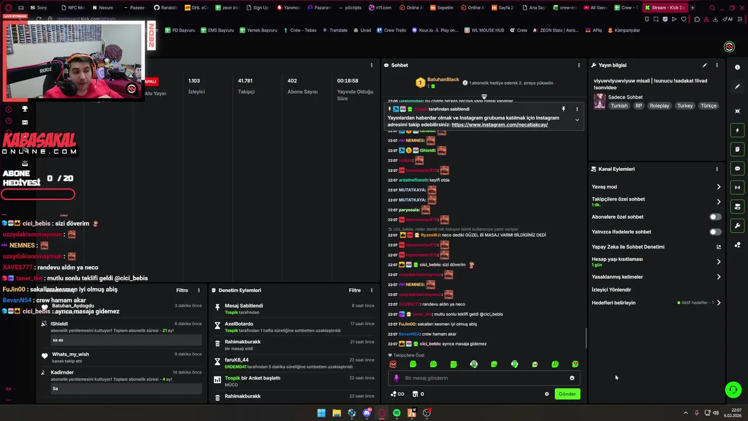Click BatuhanBlack username in leaderboard
The height and width of the screenshot is (421, 748).
443,80
